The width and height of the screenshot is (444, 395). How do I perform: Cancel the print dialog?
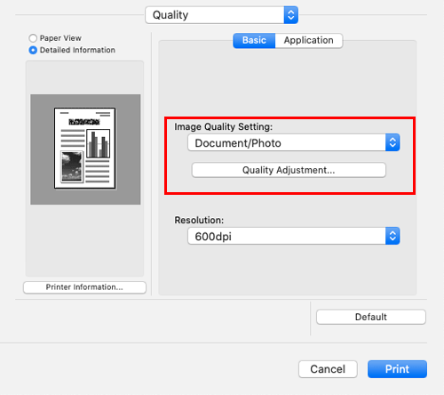328,369
